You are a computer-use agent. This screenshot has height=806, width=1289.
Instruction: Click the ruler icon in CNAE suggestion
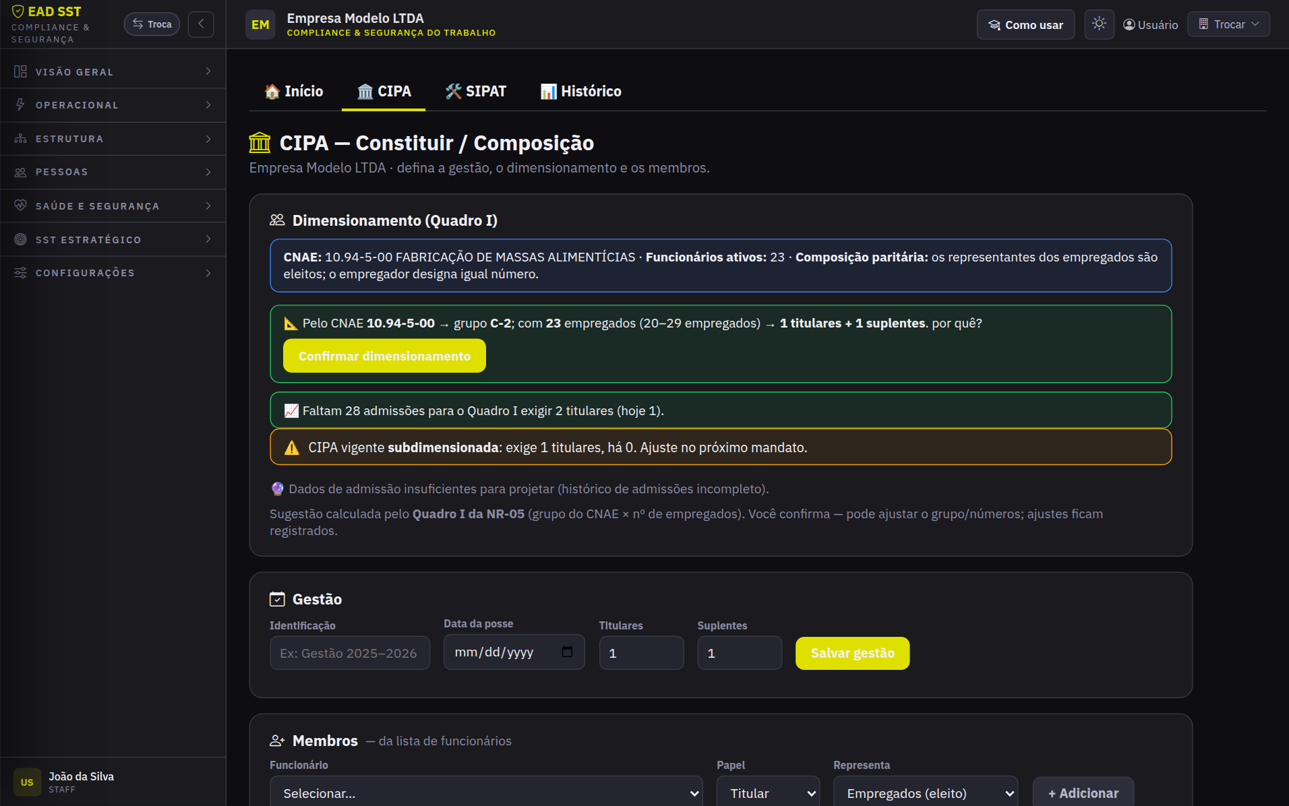[291, 323]
